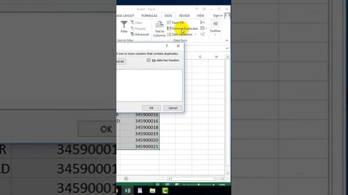This screenshot has width=348, height=195.
Task: Switch to Page Layout view in the status bar
Action: [x=167, y=184]
